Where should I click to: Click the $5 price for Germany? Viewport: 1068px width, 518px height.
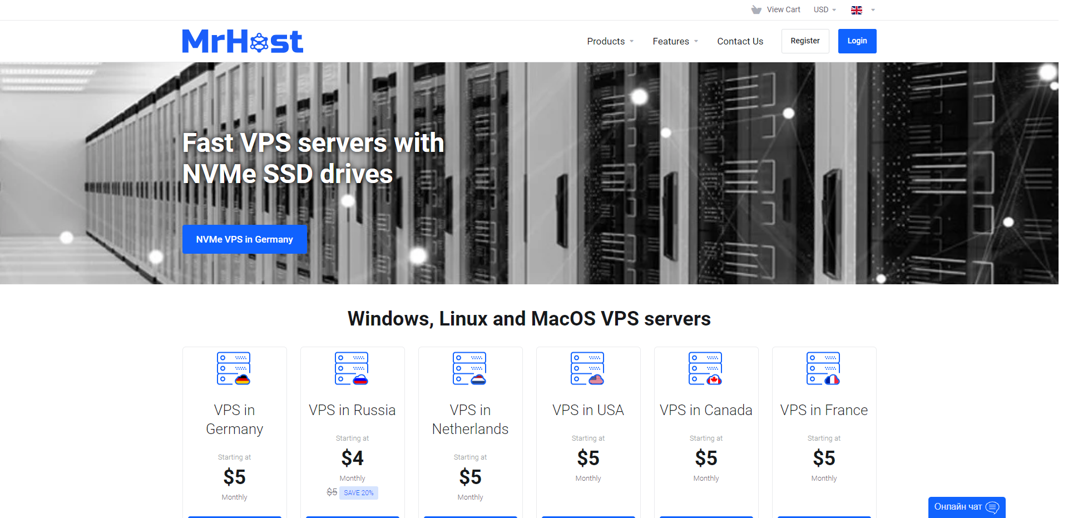[234, 477]
